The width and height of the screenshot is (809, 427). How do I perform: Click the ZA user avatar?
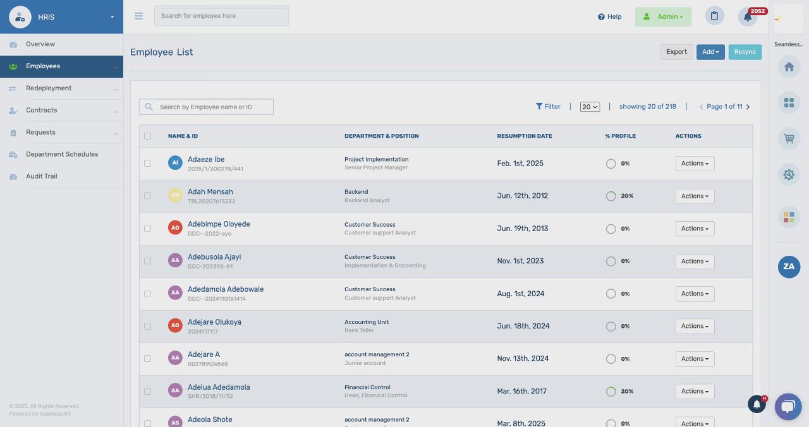tap(789, 267)
